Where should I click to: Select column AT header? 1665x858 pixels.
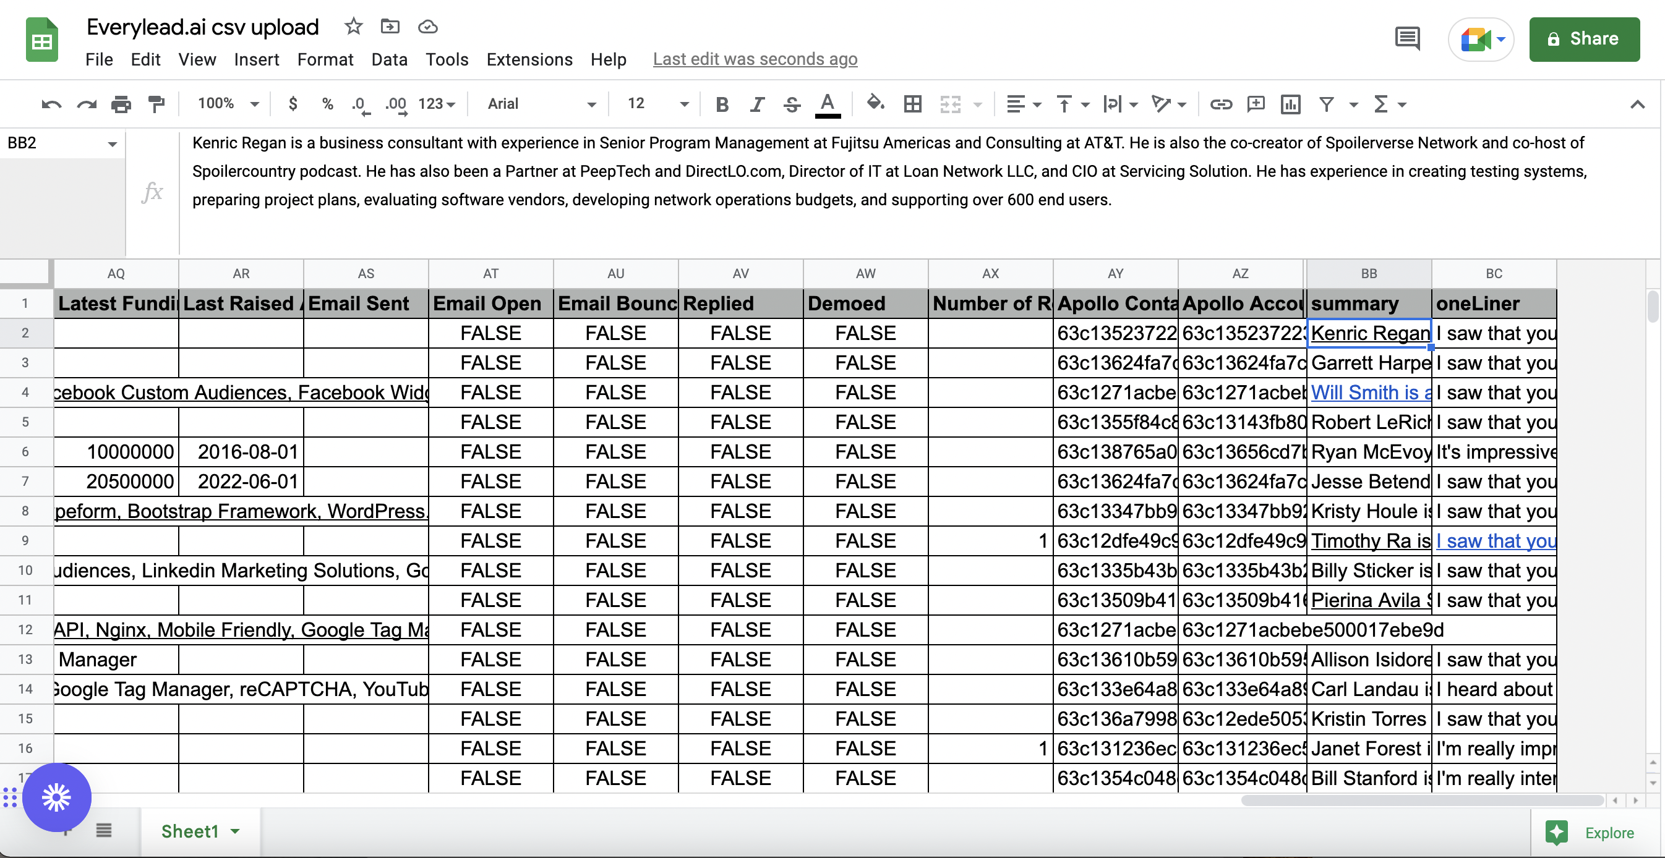pos(490,273)
